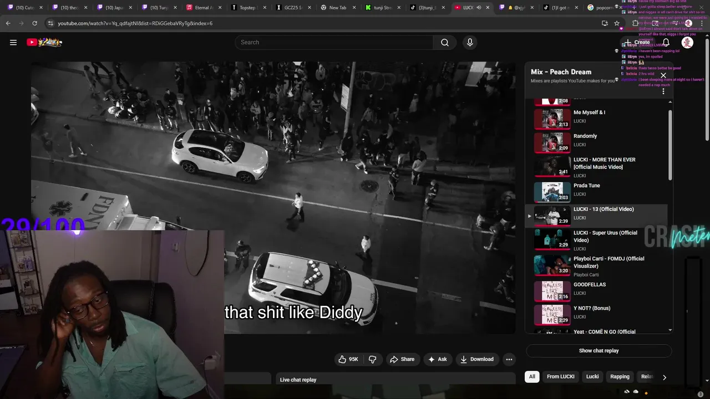Click the Mix - Peach Dream title
Screen dimensions: 710x399
(561, 72)
